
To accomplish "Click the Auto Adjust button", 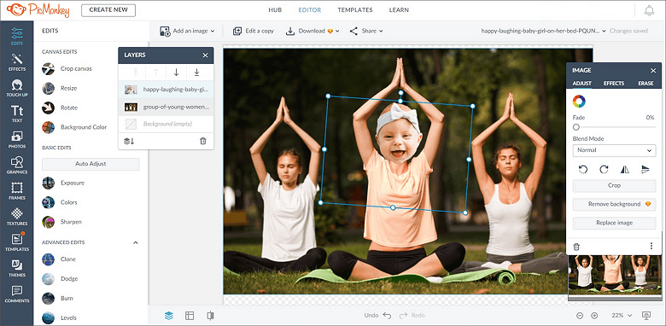I will tap(91, 164).
